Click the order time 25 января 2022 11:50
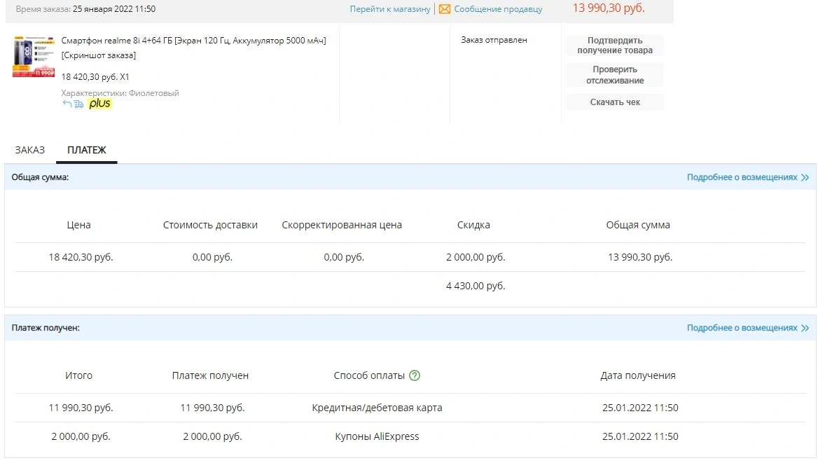Viewport: 825px width, 463px height. [114, 9]
